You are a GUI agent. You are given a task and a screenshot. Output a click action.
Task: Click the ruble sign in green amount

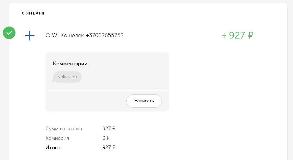[251, 35]
